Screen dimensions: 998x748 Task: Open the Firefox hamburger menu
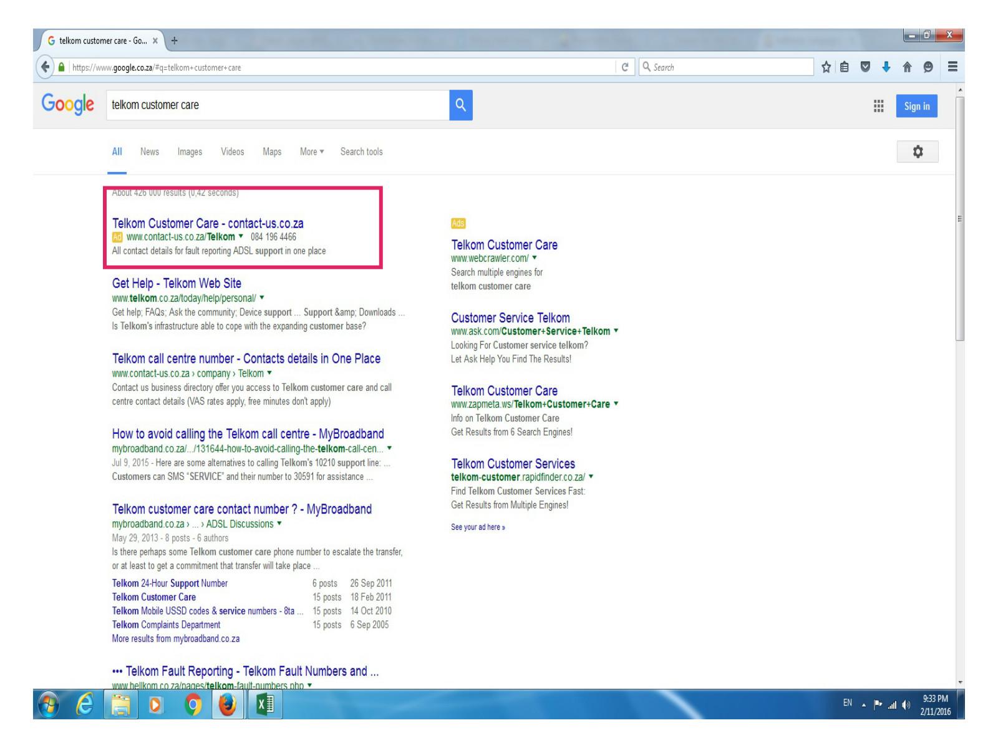pyautogui.click(x=952, y=67)
